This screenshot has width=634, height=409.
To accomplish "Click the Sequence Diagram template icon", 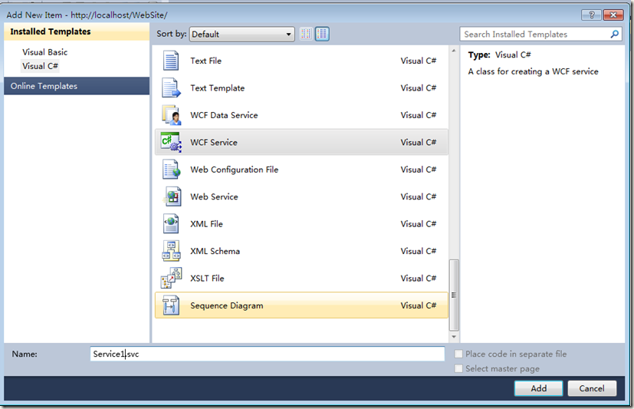I will coord(171,305).
